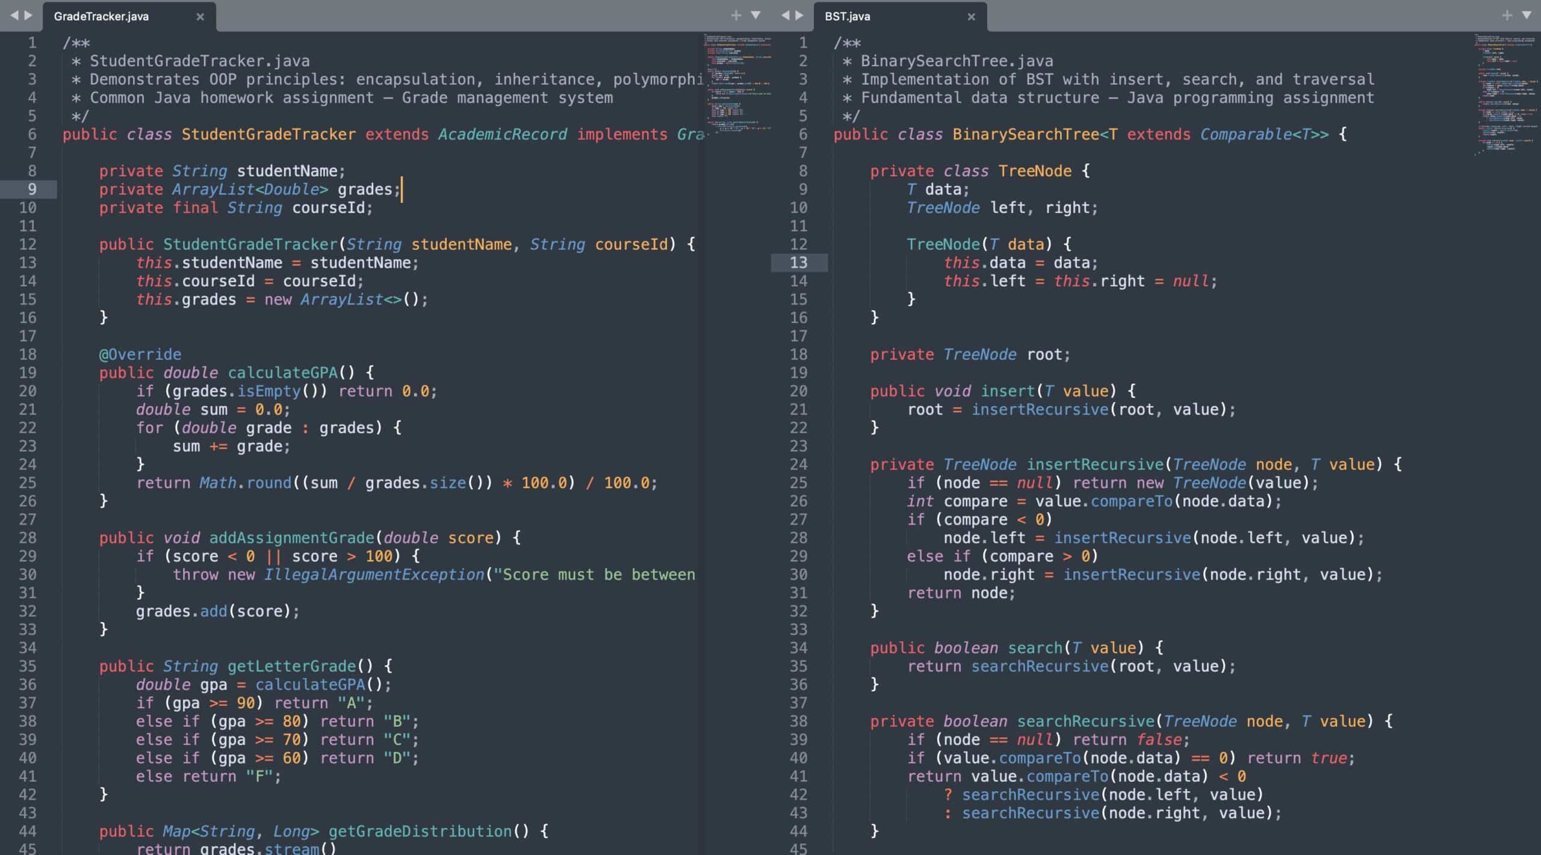The height and width of the screenshot is (855, 1541).
Task: Close the BST.java tab
Action: point(971,17)
